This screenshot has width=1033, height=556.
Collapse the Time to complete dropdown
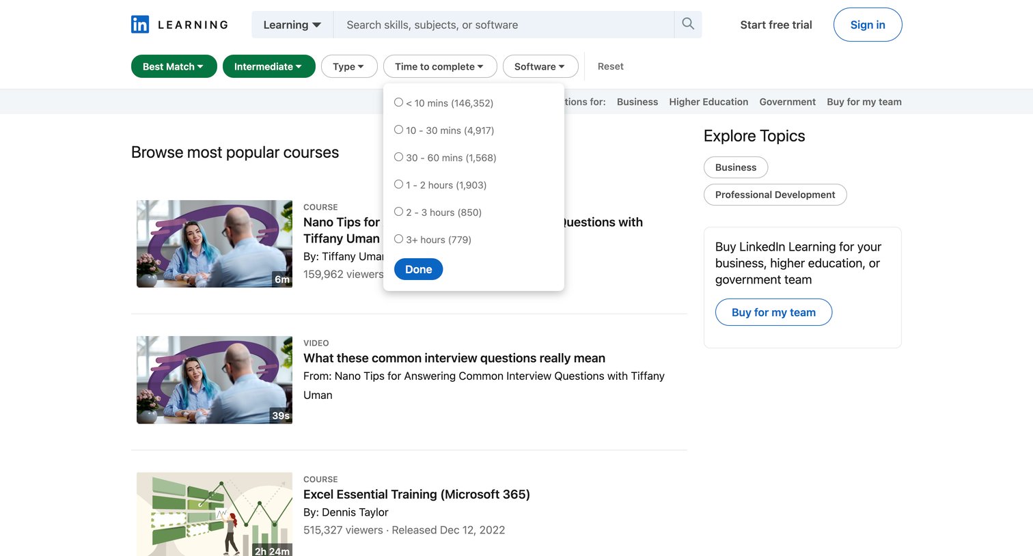(440, 66)
